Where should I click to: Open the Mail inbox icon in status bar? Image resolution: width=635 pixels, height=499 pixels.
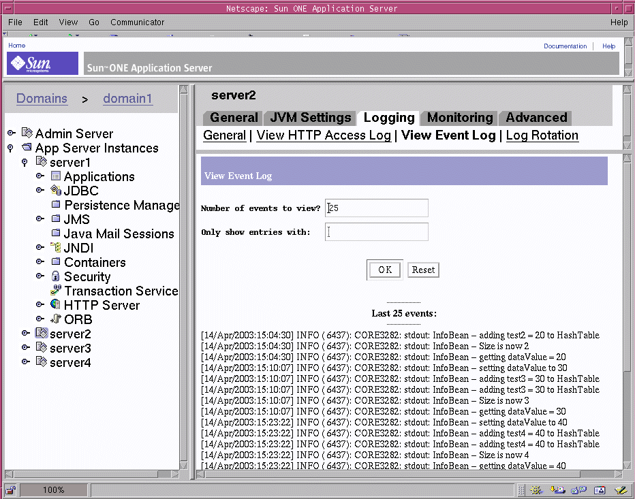coord(557,490)
